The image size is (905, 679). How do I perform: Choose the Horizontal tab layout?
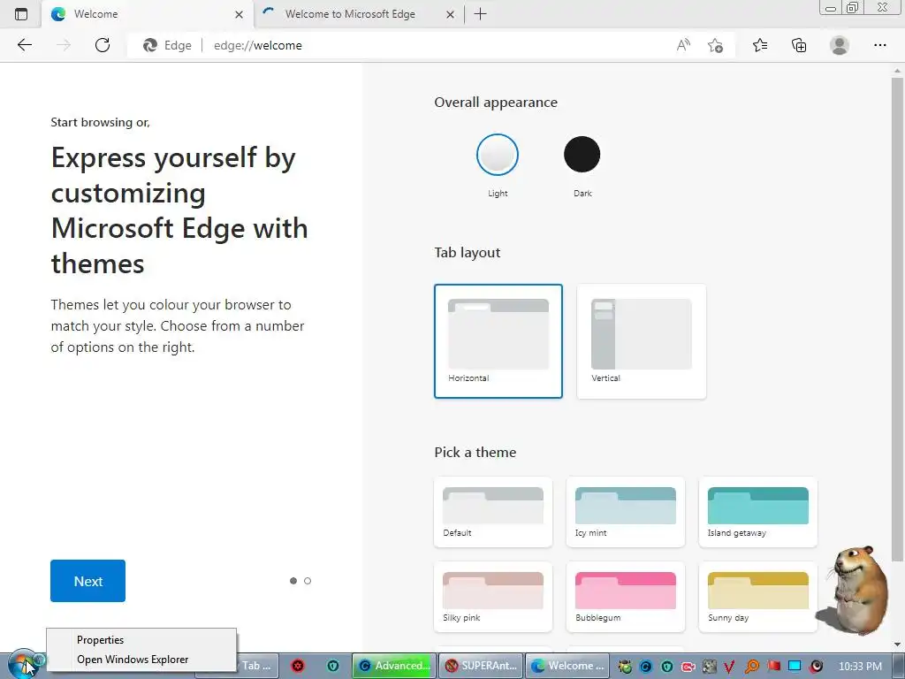498,341
